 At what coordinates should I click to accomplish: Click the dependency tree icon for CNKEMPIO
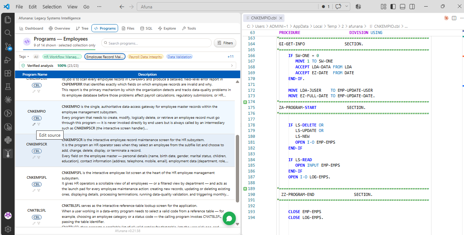(39, 124)
